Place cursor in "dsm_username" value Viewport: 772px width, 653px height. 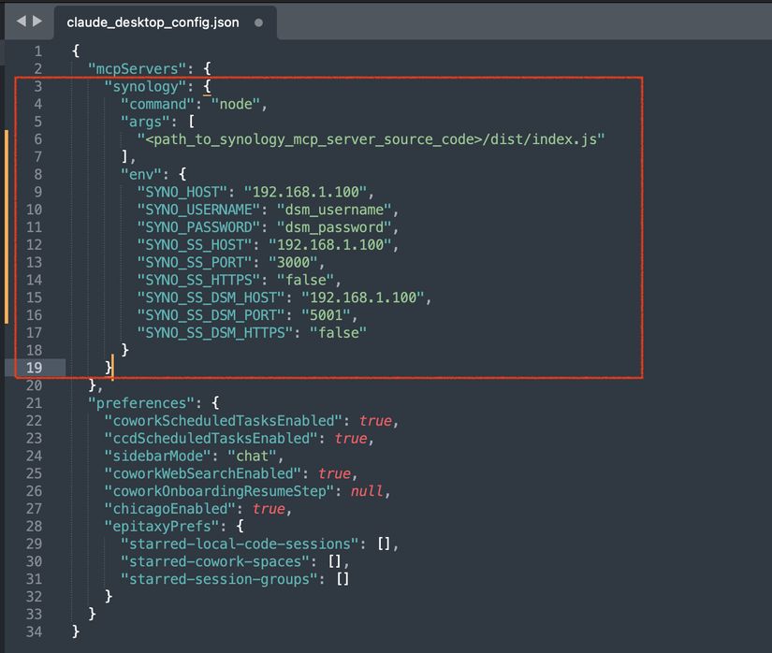pyautogui.click(x=334, y=210)
